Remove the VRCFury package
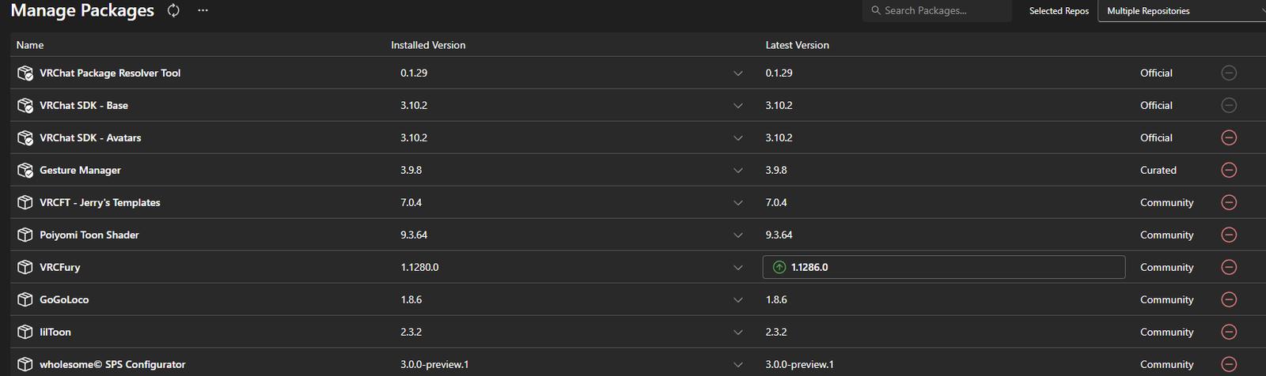 [x=1229, y=267]
